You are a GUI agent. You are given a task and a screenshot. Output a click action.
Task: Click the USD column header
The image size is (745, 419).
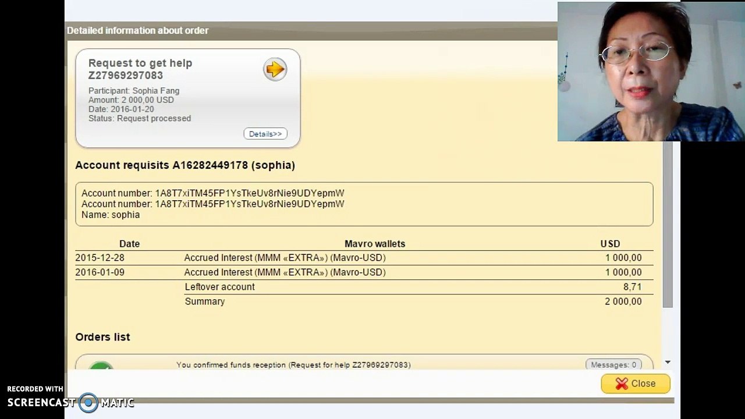click(x=610, y=244)
